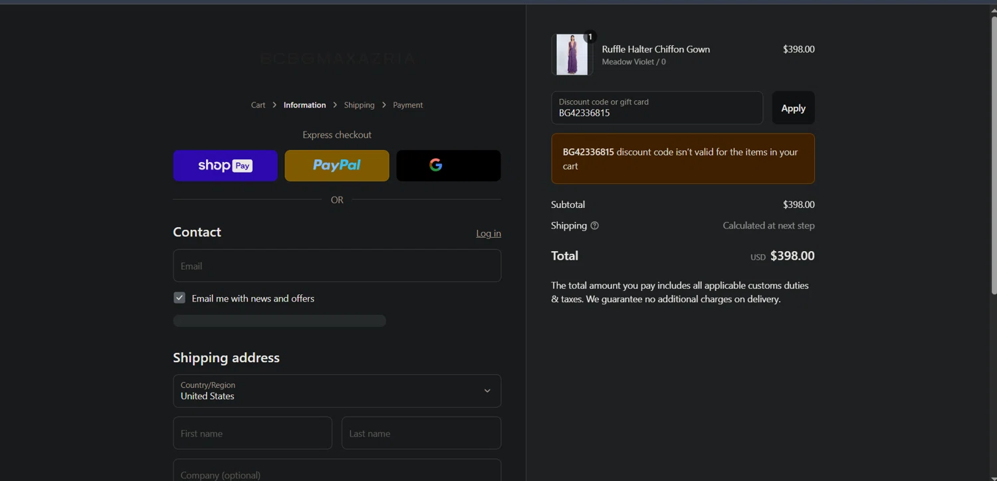Apply the discount code

[793, 108]
